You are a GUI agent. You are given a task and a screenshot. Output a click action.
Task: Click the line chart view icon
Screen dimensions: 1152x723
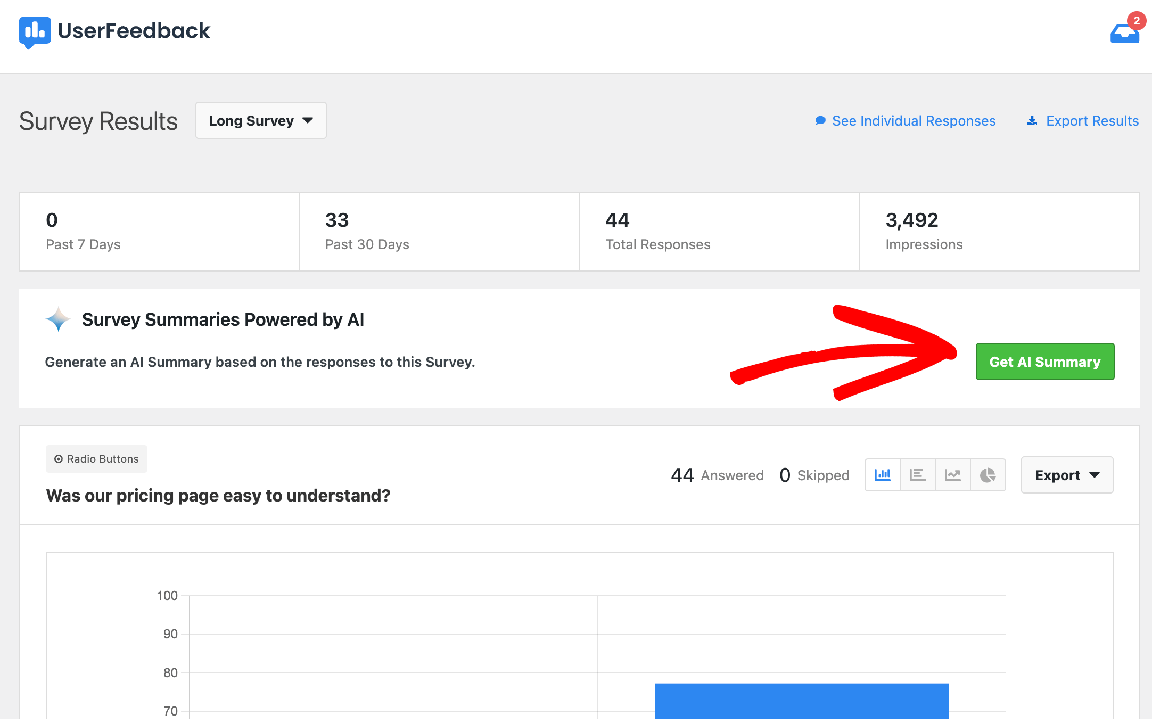[x=952, y=474]
